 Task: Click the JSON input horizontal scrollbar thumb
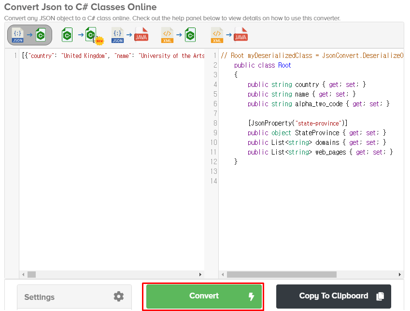32,274
